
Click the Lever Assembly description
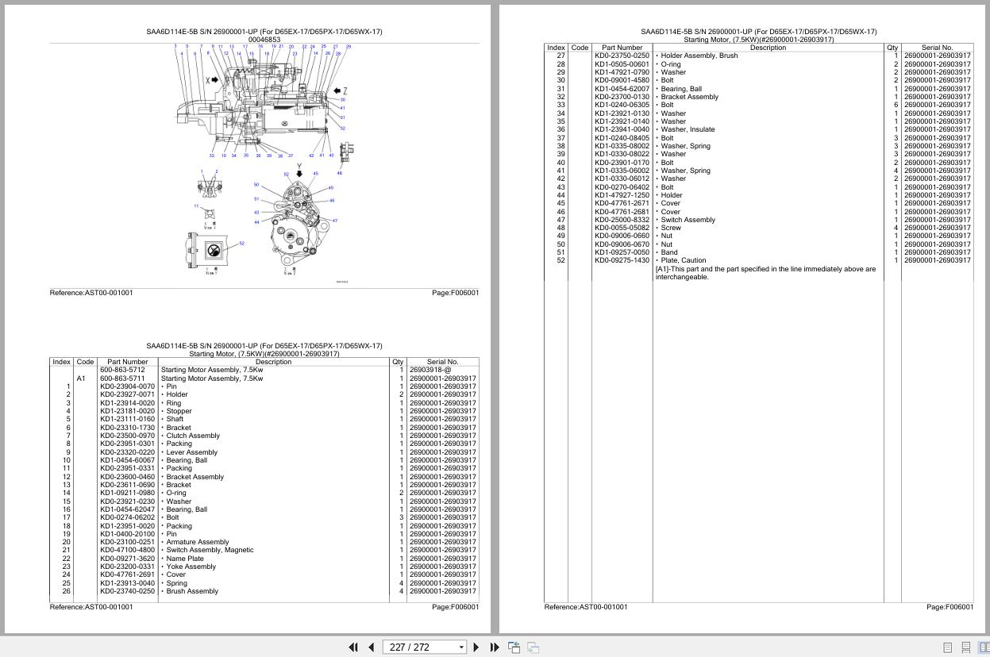[191, 452]
